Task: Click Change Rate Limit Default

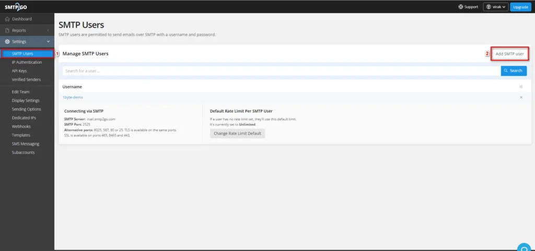Action: (x=237, y=133)
